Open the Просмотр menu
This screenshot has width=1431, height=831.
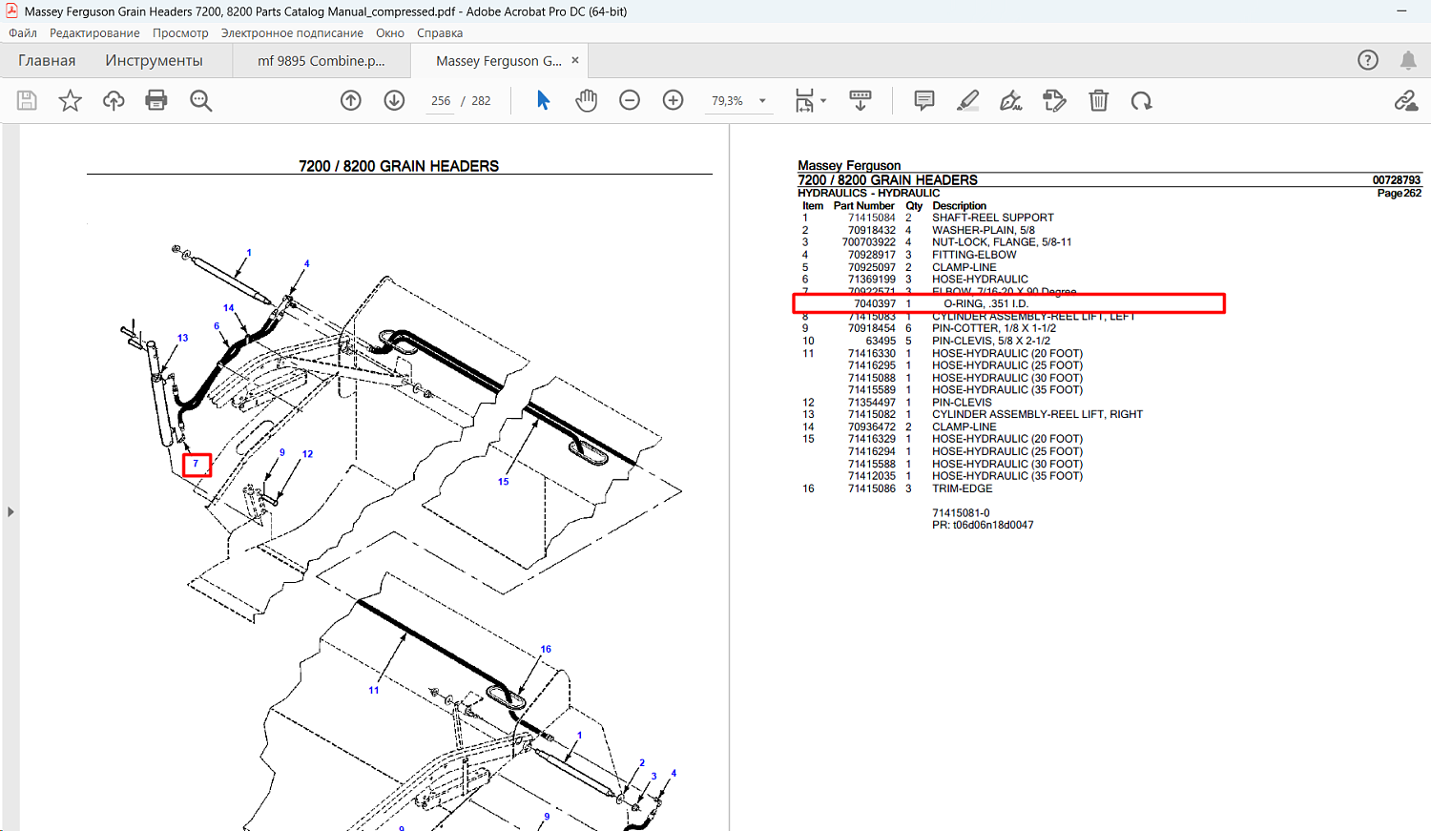coord(180,32)
